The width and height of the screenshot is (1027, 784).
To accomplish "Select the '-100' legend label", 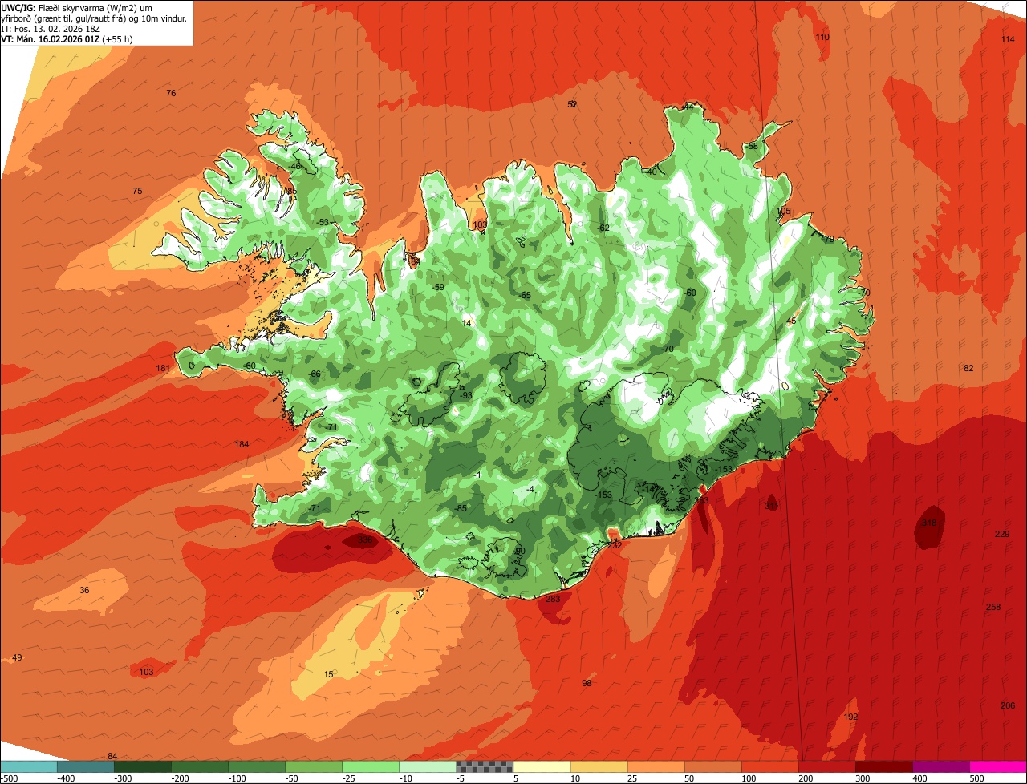I will coord(237,778).
